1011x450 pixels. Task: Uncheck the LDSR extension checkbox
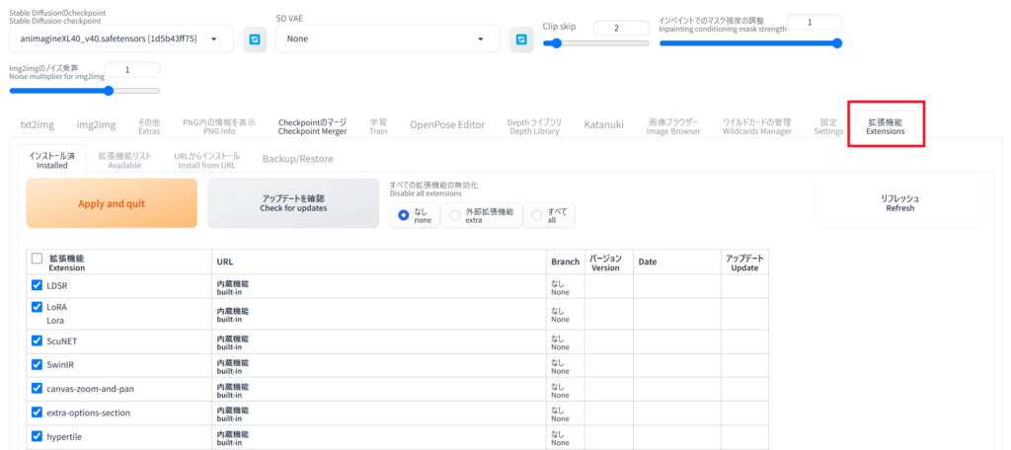point(38,285)
